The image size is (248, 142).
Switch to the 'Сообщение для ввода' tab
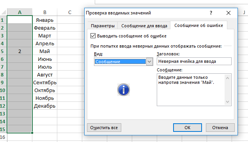click(x=144, y=26)
